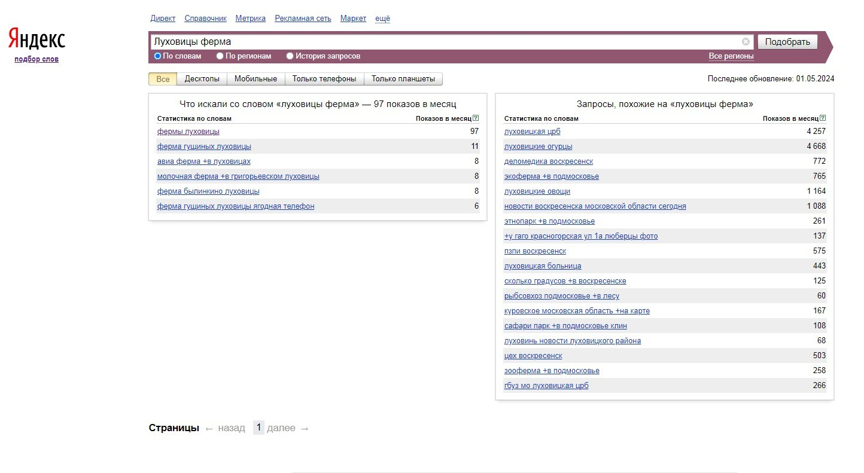Open the help icon in the right table header
Screen dimensions: 864x473
point(823,118)
